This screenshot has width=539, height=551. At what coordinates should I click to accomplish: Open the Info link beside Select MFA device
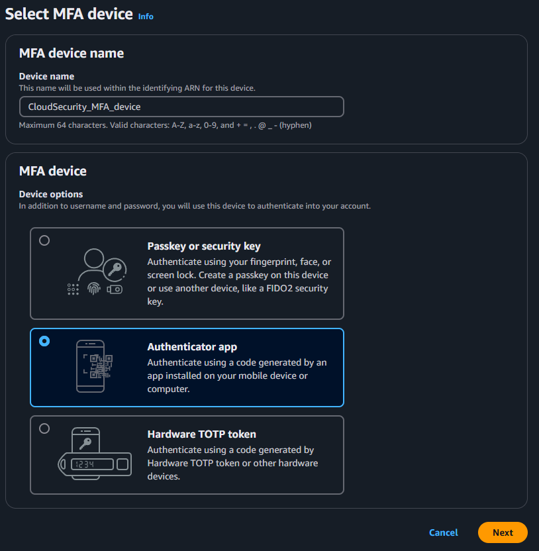(146, 17)
